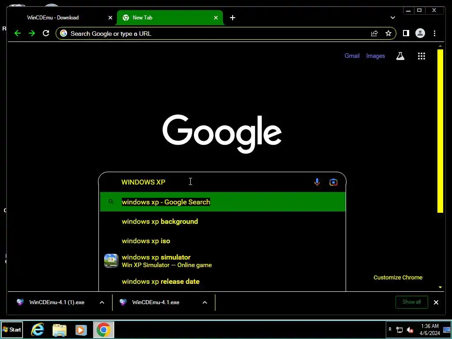Open the Windows Start menu
Viewport: 452px width, 339px height.
12,329
